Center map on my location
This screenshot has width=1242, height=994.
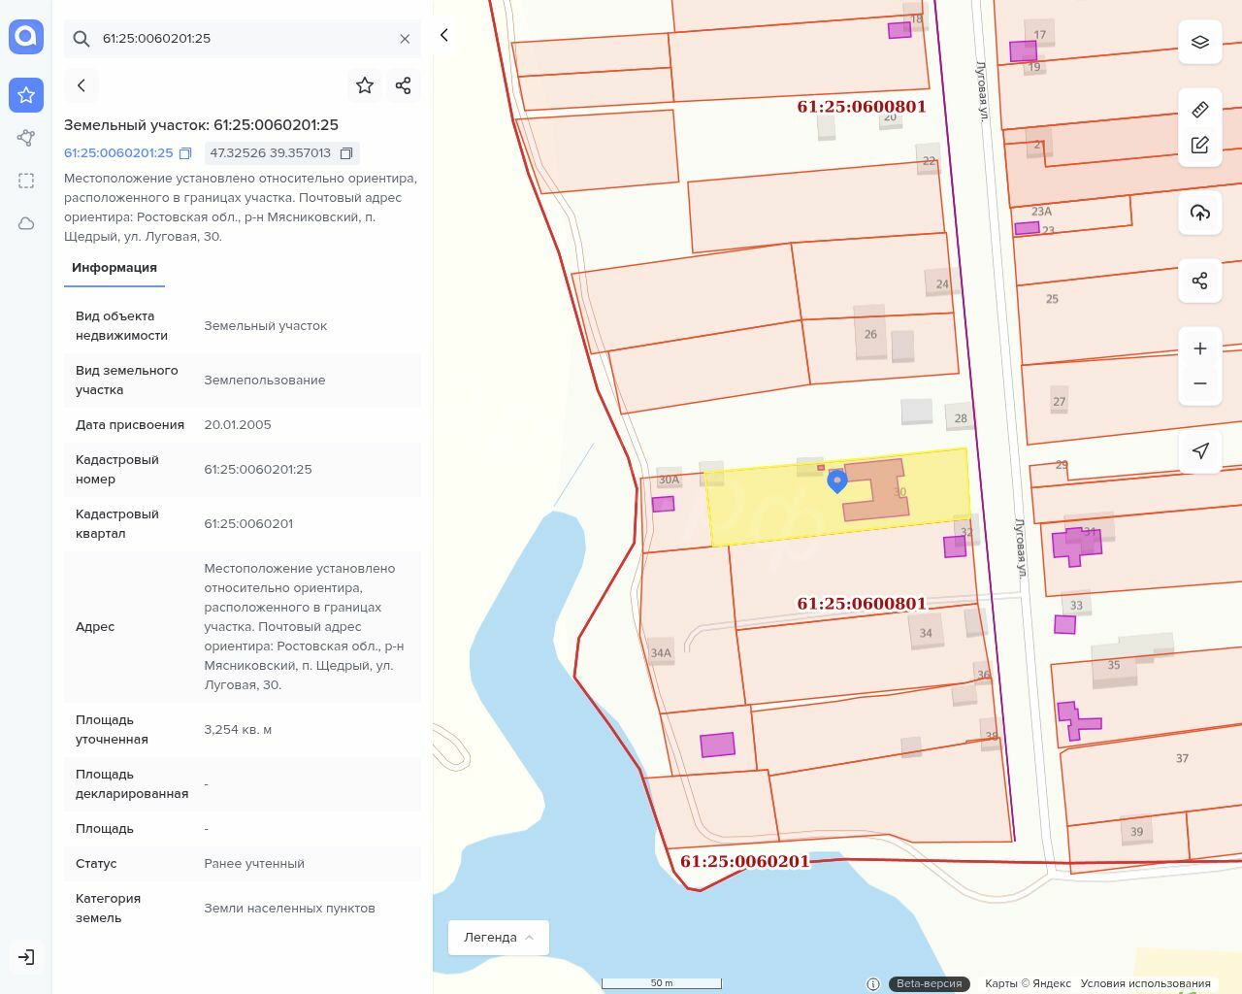(1199, 451)
